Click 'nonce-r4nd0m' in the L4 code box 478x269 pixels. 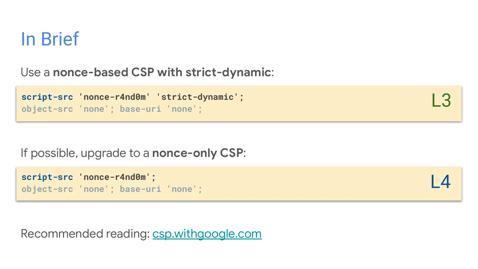coord(114,177)
